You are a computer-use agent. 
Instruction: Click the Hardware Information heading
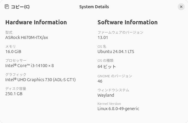tap(36, 22)
